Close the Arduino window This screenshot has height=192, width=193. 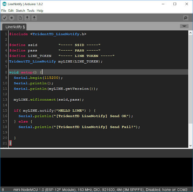[x=187, y=4]
